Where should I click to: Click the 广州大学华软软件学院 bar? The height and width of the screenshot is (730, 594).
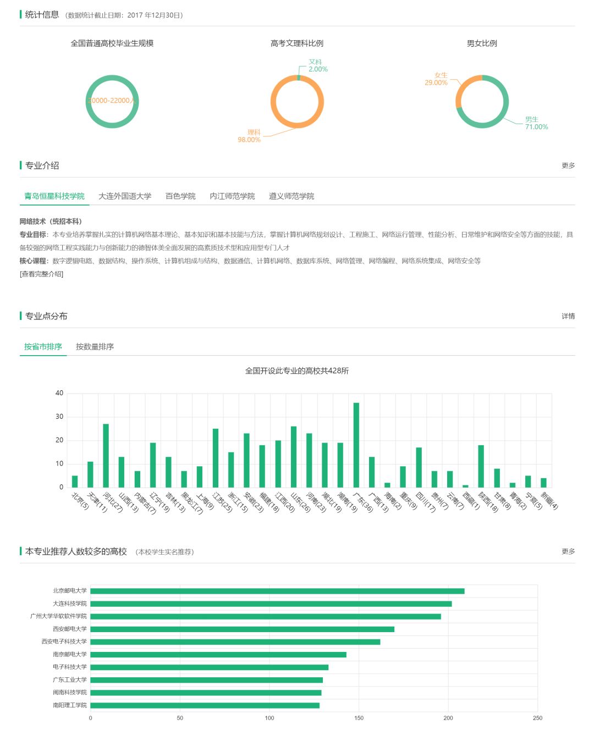click(266, 616)
